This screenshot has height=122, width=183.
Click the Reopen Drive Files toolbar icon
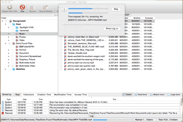coord(10,7)
